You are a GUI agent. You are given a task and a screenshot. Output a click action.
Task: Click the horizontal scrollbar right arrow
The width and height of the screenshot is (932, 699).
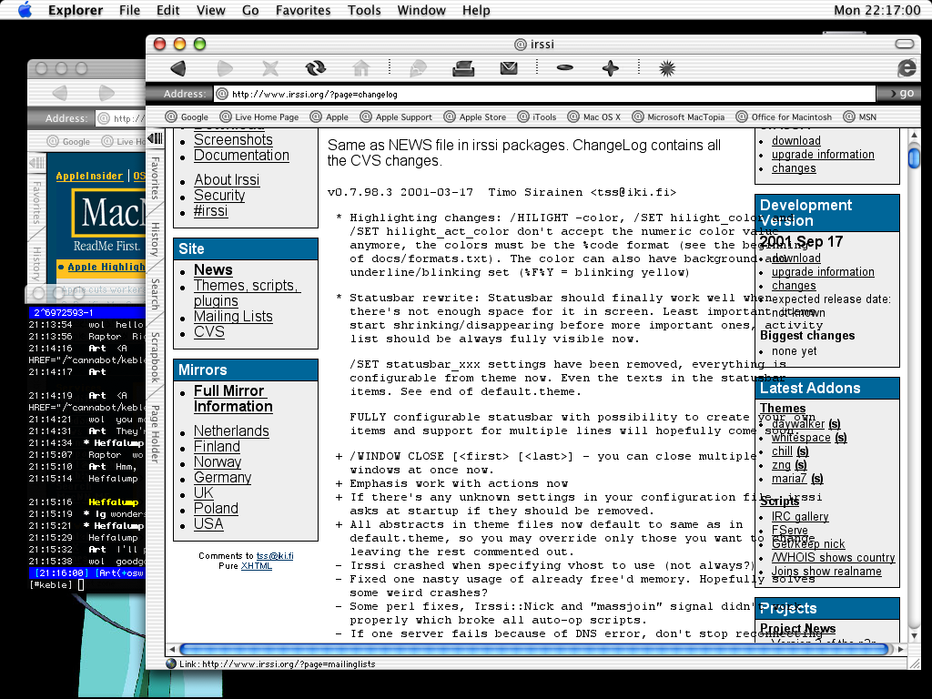pos(901,649)
